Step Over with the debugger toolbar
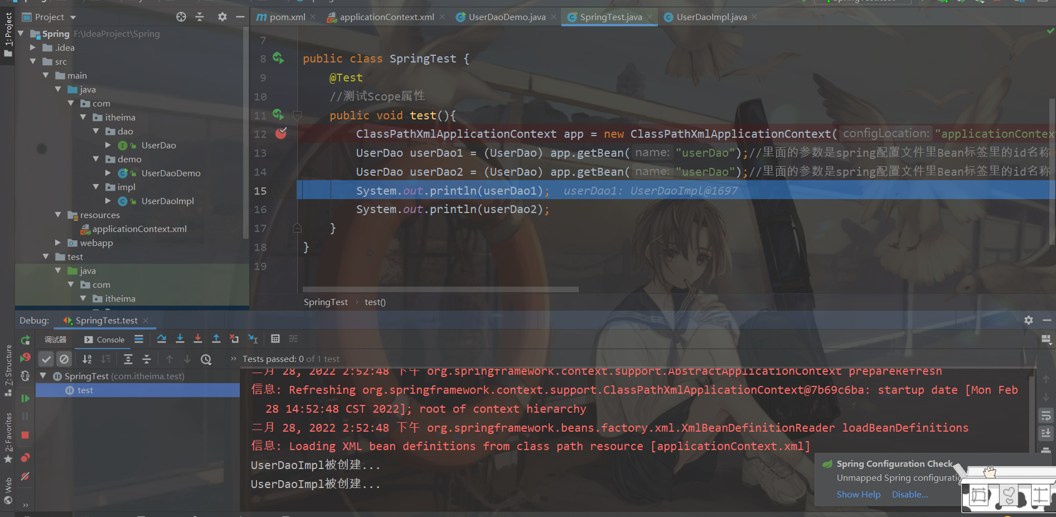The height and width of the screenshot is (517, 1056). point(162,339)
